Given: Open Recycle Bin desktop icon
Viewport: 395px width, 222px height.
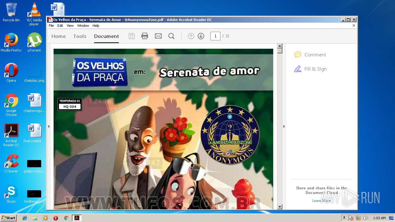Looking at the screenshot, I should pyautogui.click(x=11, y=12).
